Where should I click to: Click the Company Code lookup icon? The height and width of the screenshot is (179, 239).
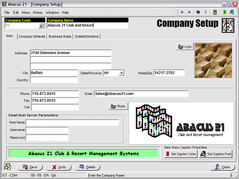tap(41, 25)
